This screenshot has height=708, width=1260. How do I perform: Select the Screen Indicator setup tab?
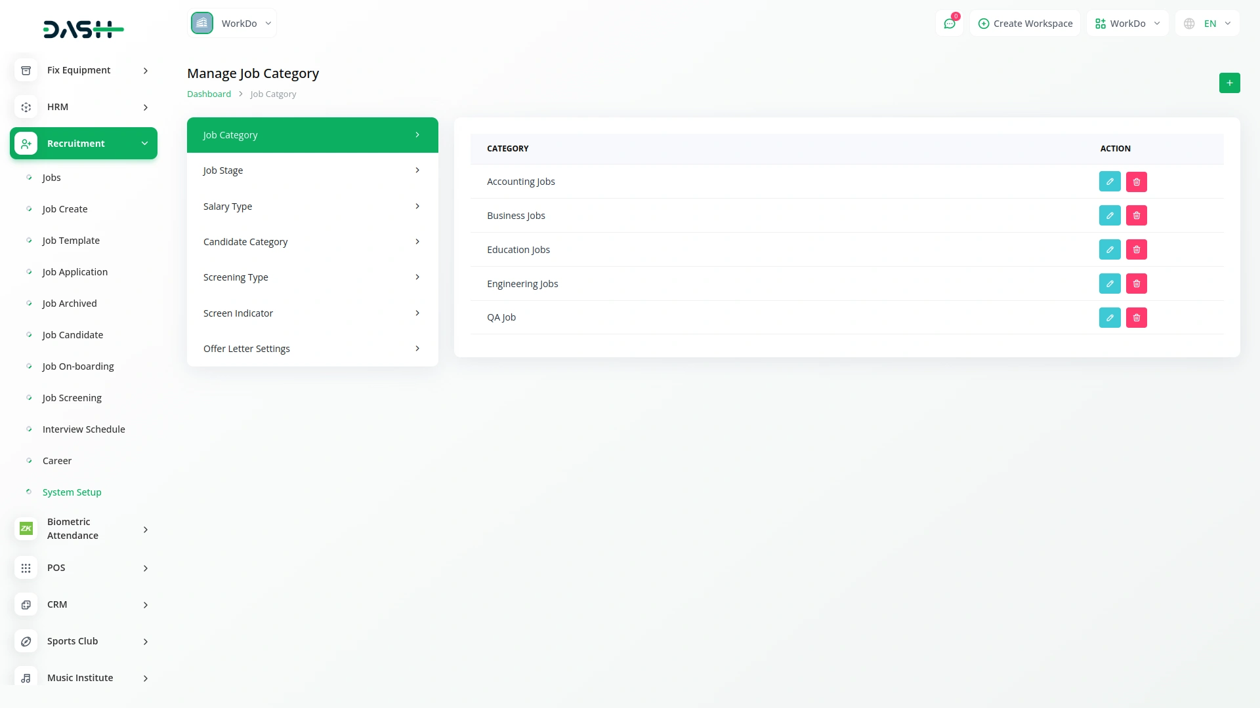pyautogui.click(x=312, y=313)
